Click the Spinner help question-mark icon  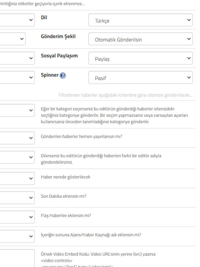point(63,75)
